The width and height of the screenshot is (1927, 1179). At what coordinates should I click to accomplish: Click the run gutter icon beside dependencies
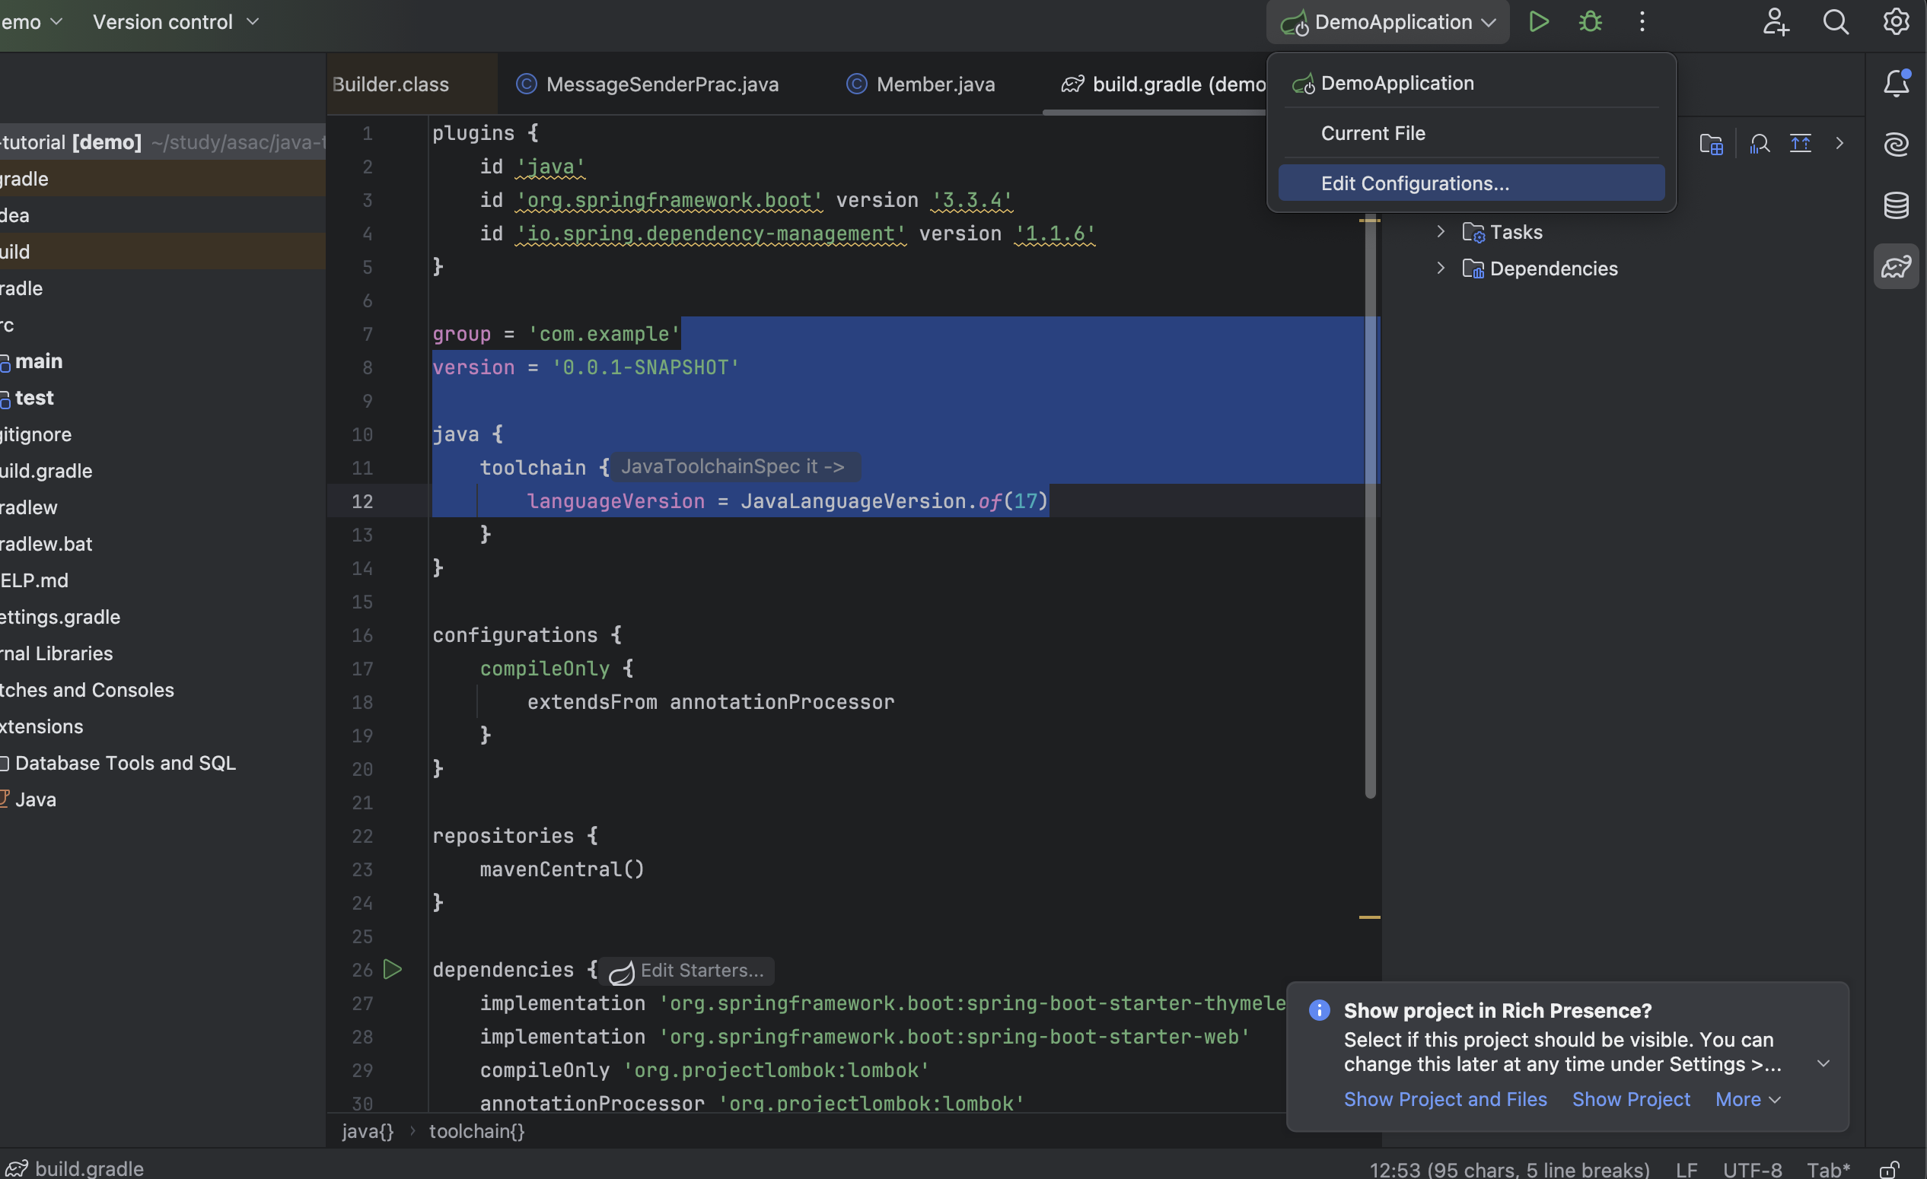click(x=393, y=970)
